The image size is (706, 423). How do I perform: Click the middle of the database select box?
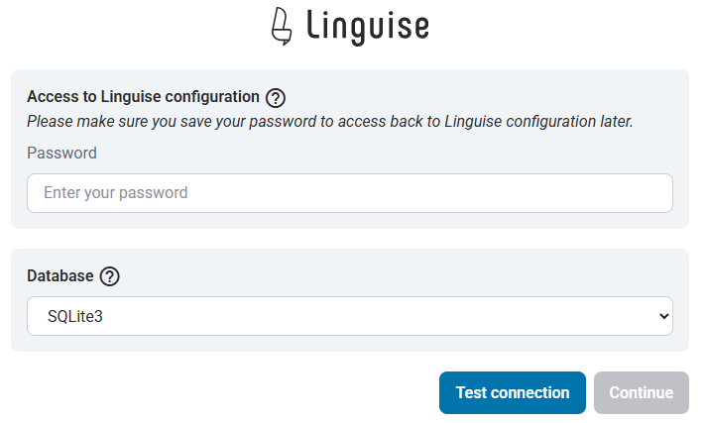(x=350, y=316)
